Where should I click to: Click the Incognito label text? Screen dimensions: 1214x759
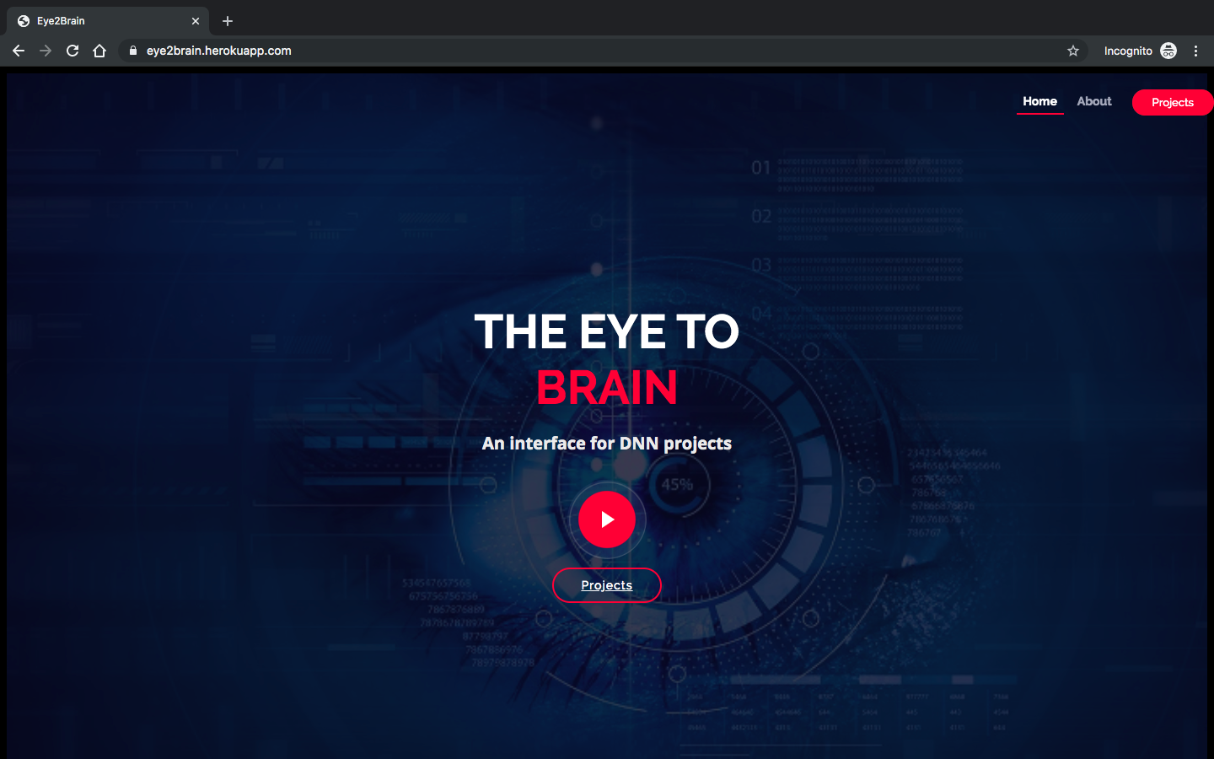click(x=1128, y=51)
